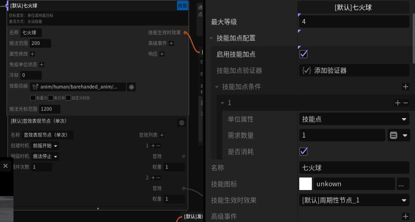Click the 音效 port of item 1
The width and height of the screenshot is (415, 222).
(184, 157)
